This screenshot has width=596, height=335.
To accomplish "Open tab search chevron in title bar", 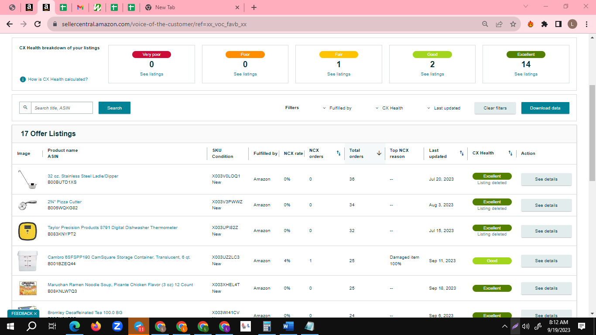I will pos(525,7).
